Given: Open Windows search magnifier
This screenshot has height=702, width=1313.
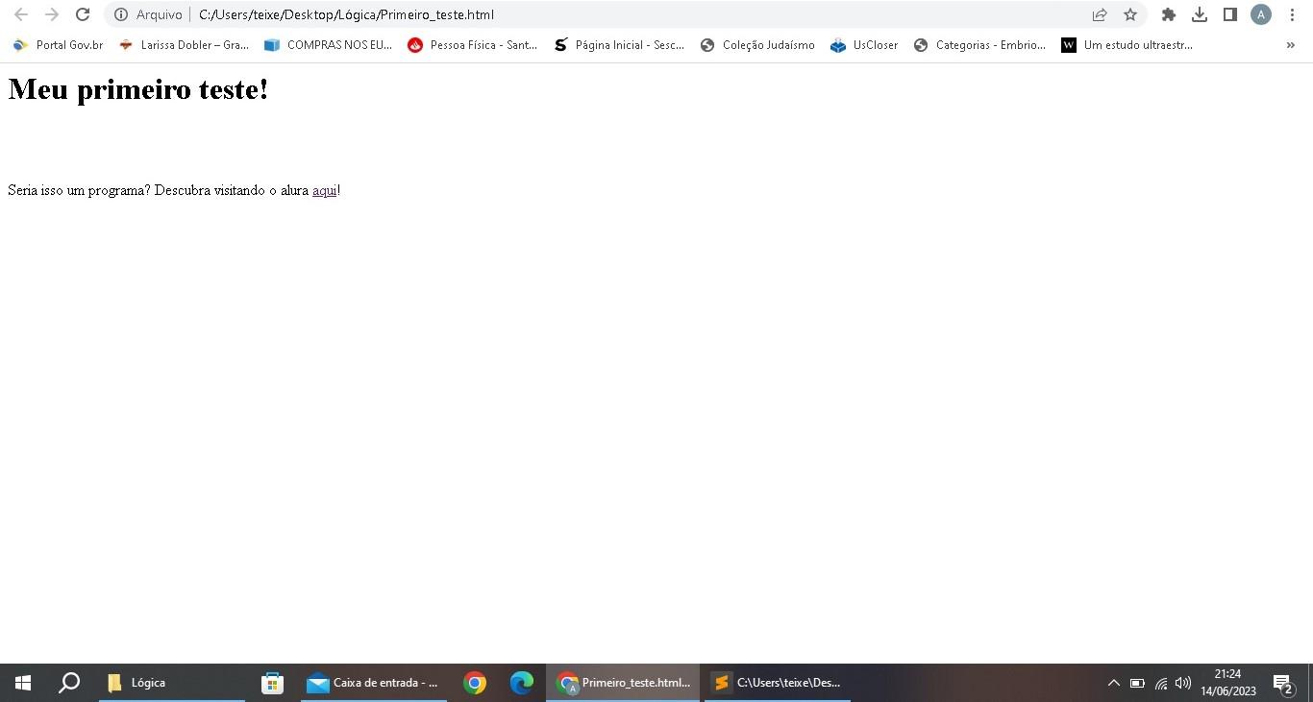Looking at the screenshot, I should pos(69,683).
